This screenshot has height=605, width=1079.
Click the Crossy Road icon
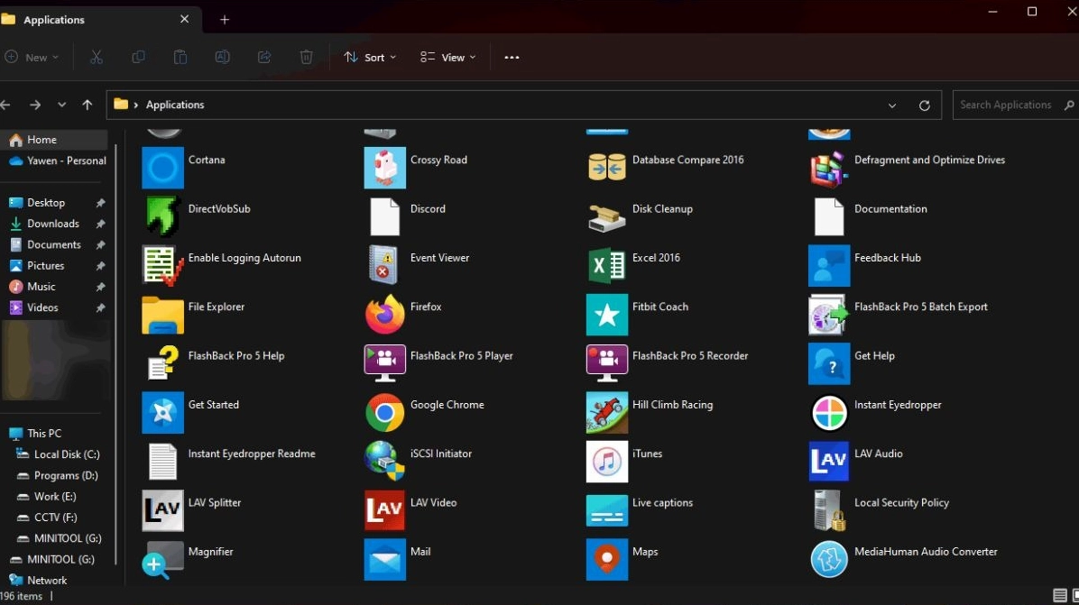coord(385,168)
